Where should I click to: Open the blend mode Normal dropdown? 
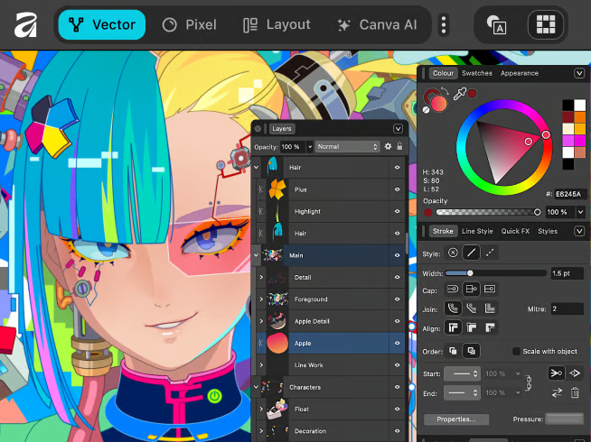coord(347,146)
